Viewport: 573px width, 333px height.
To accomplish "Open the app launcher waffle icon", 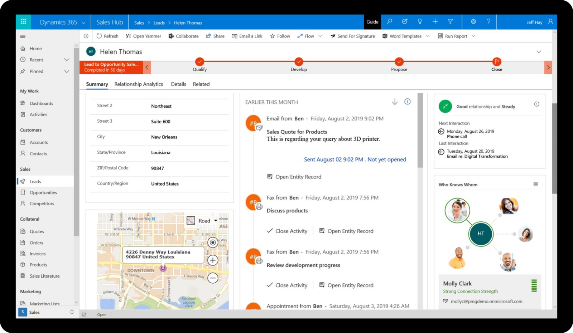I will [23, 22].
